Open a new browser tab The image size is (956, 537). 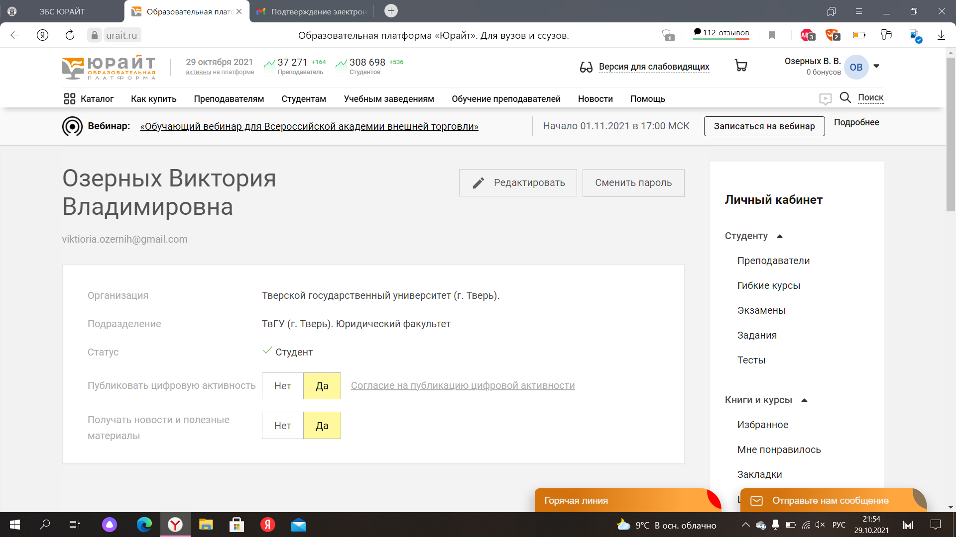pos(391,11)
